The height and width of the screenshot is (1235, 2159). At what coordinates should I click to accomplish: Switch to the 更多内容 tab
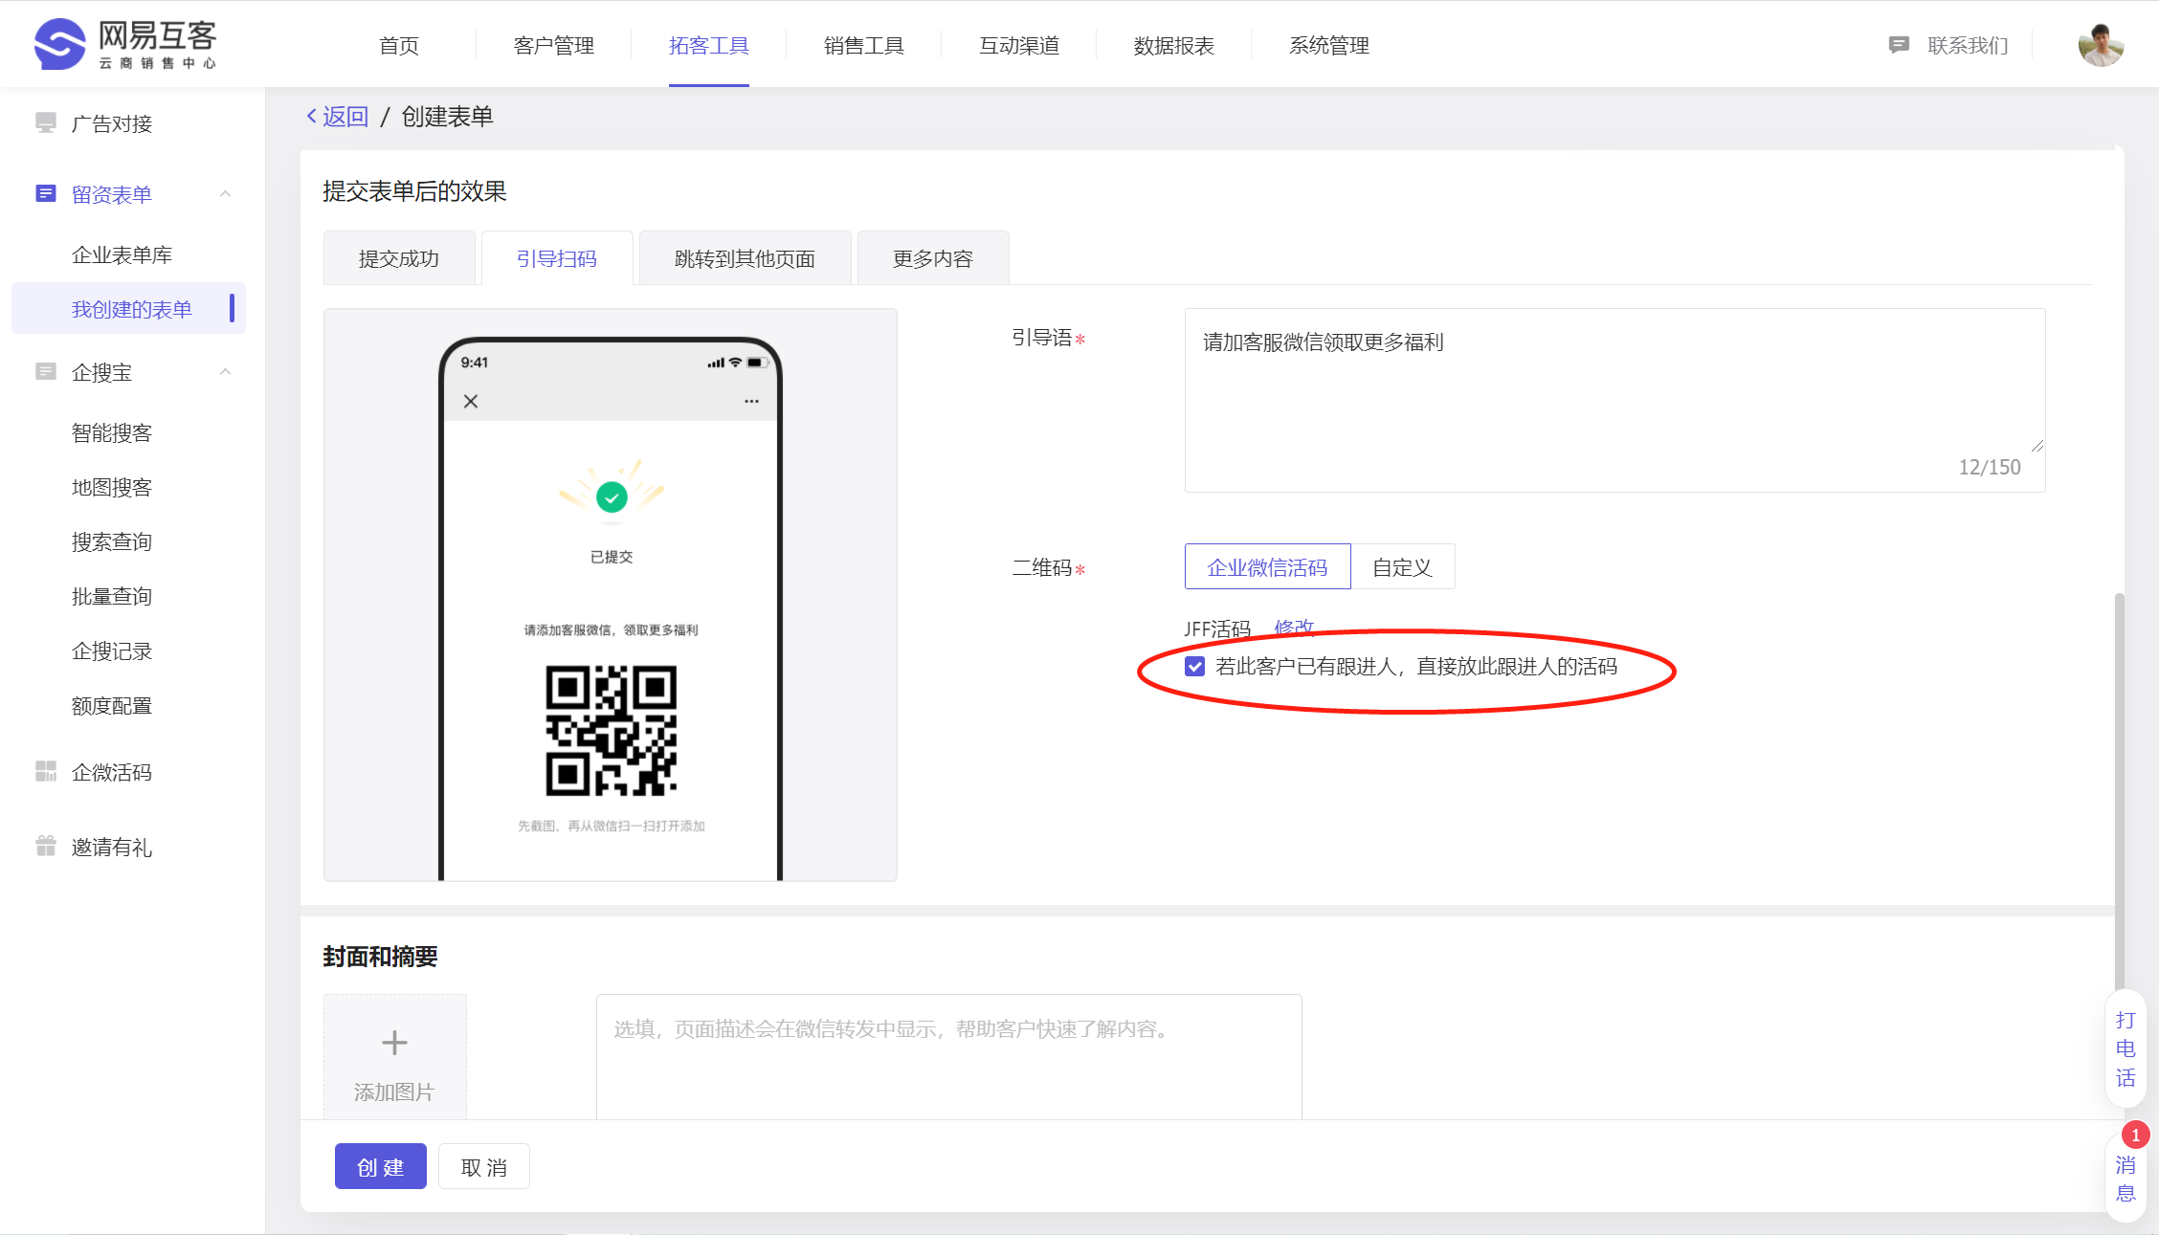933,258
